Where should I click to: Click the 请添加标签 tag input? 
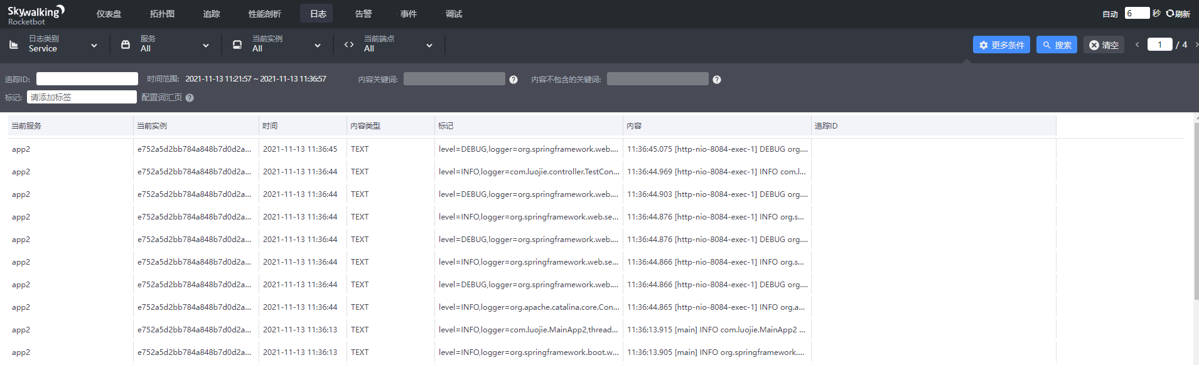(x=82, y=97)
